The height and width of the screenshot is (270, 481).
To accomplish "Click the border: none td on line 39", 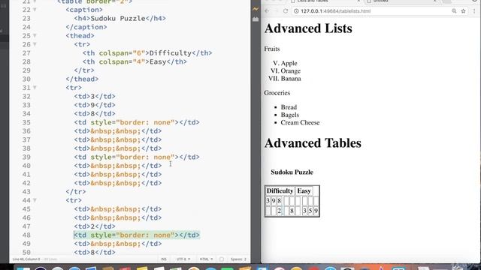I will click(x=137, y=157).
